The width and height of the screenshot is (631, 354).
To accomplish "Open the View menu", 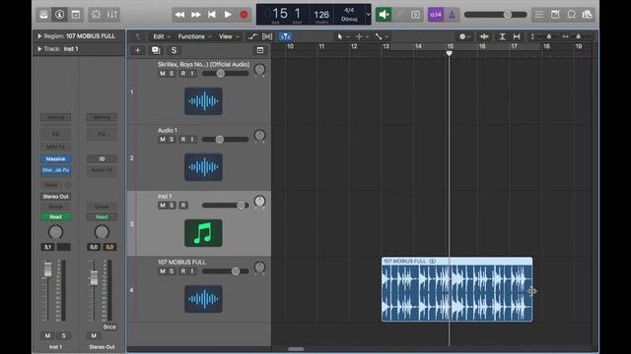I will coord(229,36).
